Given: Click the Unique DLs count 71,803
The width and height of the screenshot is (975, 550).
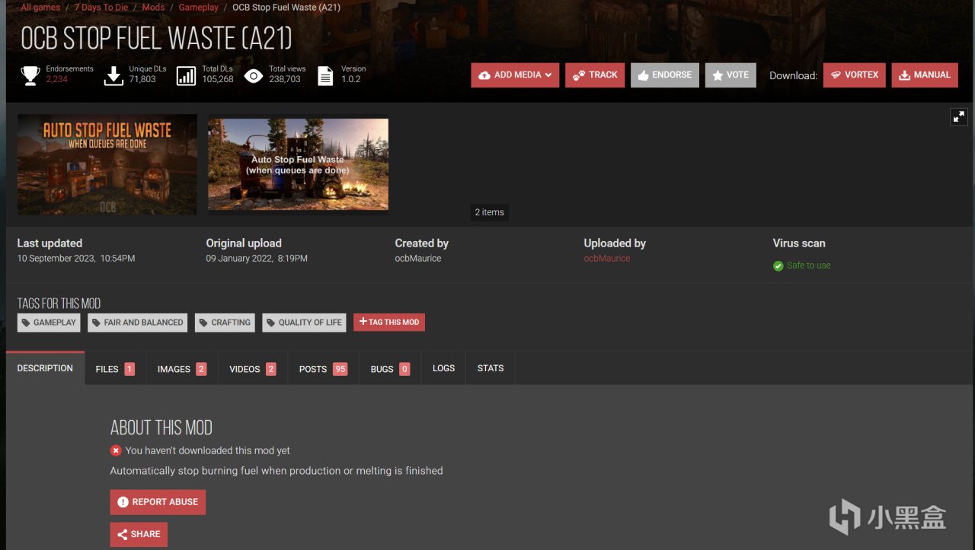Looking at the screenshot, I should [142, 79].
